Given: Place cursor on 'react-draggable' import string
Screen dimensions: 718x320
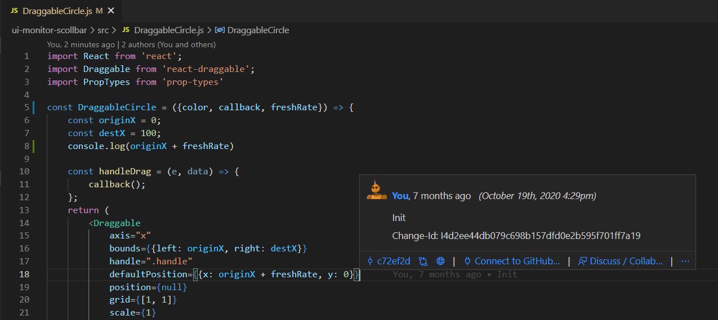Looking at the screenshot, I should point(206,69).
